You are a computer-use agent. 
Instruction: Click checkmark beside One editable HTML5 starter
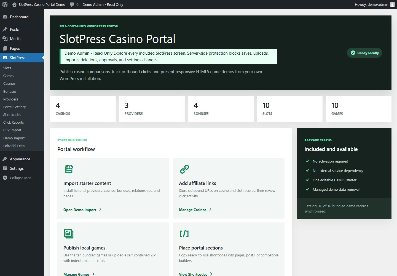[x=307, y=180]
